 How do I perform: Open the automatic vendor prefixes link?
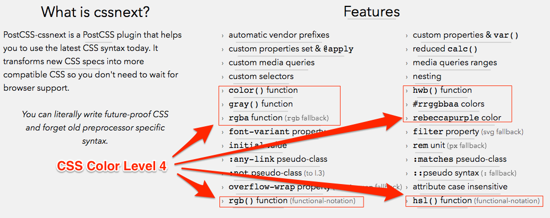pyautogui.click(x=279, y=36)
